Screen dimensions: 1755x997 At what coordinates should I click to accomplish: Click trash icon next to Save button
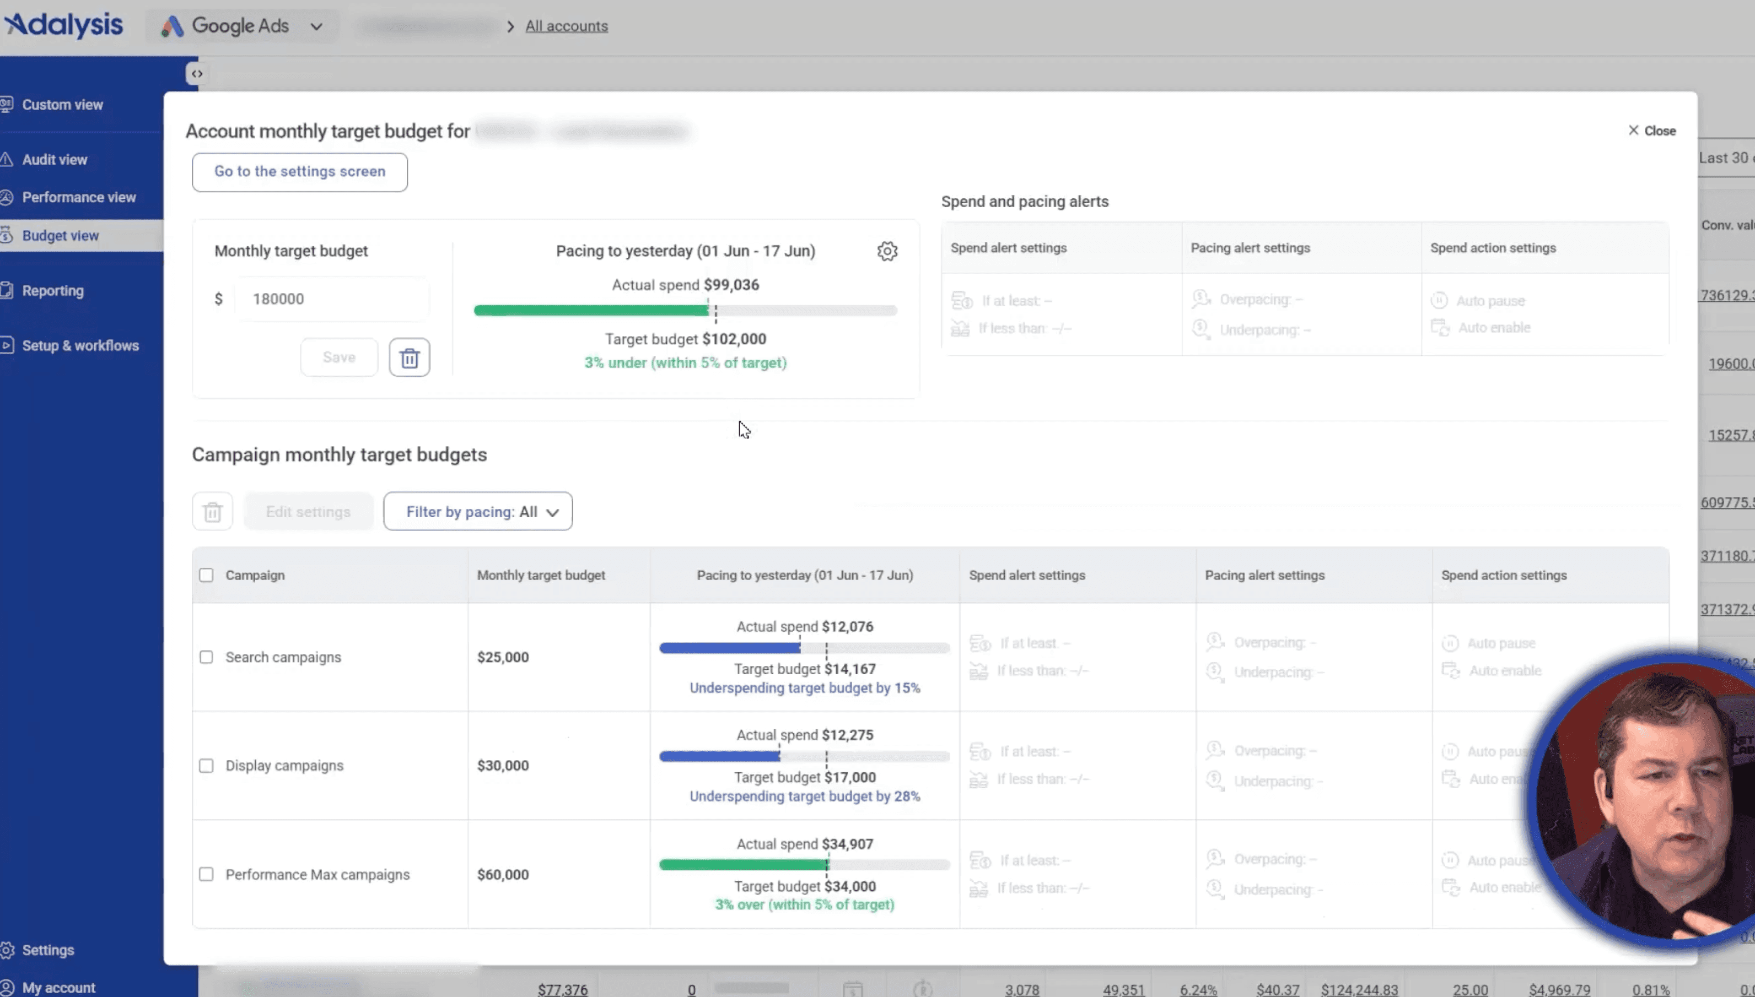[410, 357]
